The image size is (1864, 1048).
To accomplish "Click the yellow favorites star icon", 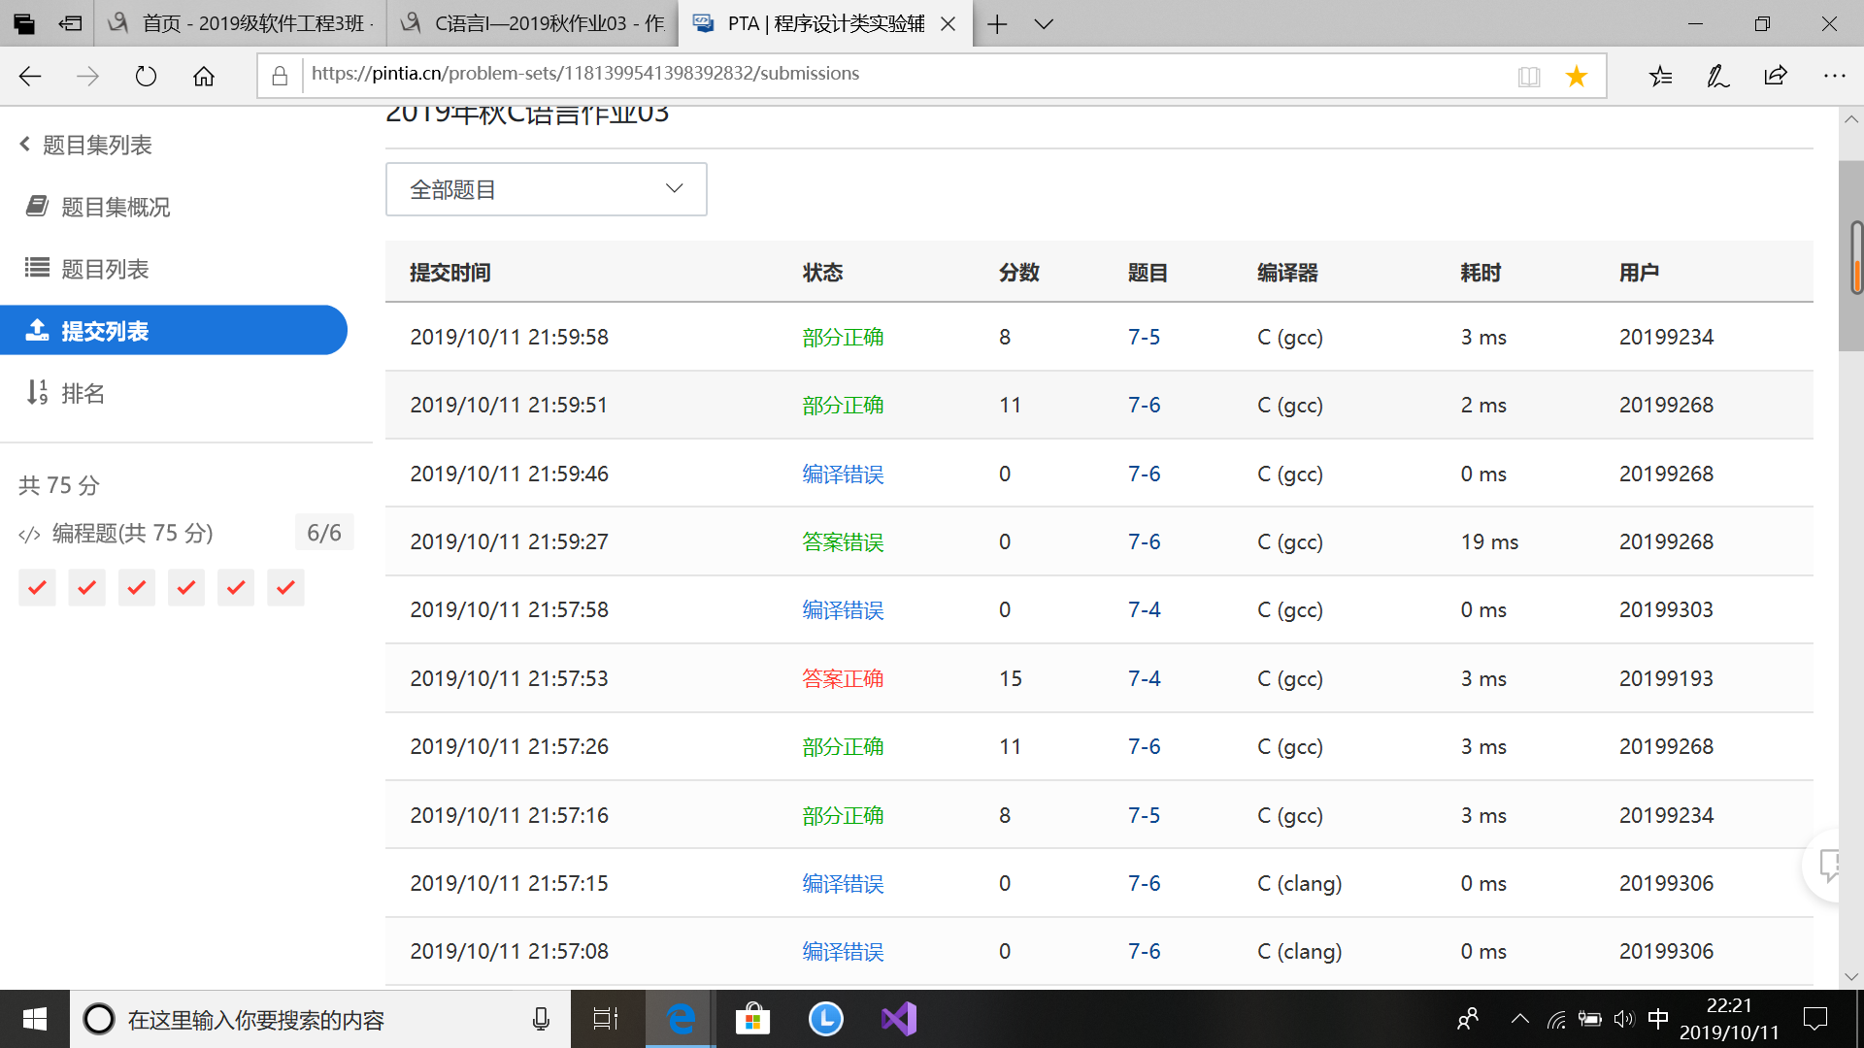I will [1577, 76].
